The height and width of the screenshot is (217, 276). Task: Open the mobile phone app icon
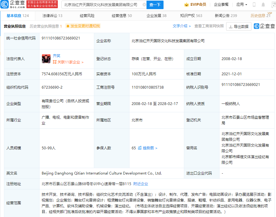tap(254, 5)
